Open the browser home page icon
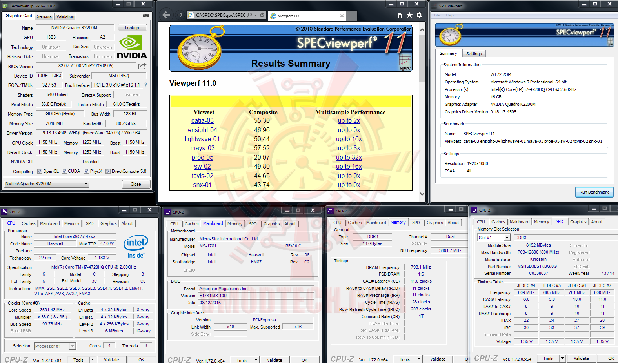 (x=400, y=15)
